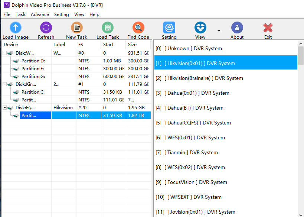Image resolution: width=304 pixels, height=217 pixels.
Task: Open the Advance menu
Action: pyautogui.click(x=40, y=14)
